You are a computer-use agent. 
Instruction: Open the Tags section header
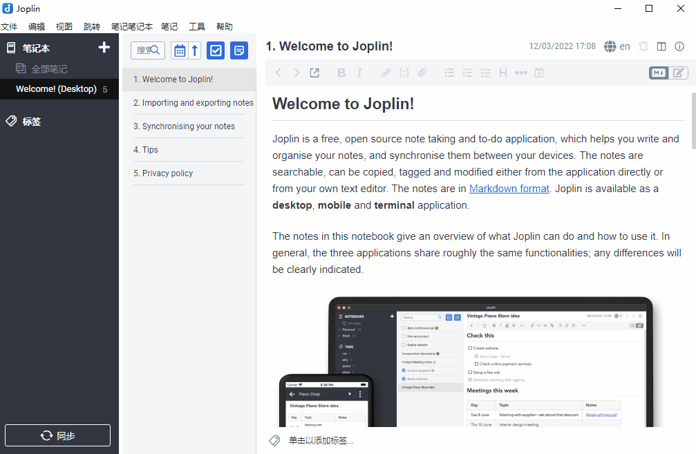(32, 122)
